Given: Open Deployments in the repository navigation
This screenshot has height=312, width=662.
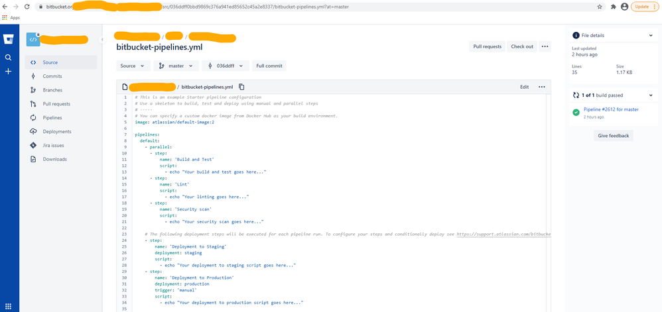Looking at the screenshot, I should point(61,132).
